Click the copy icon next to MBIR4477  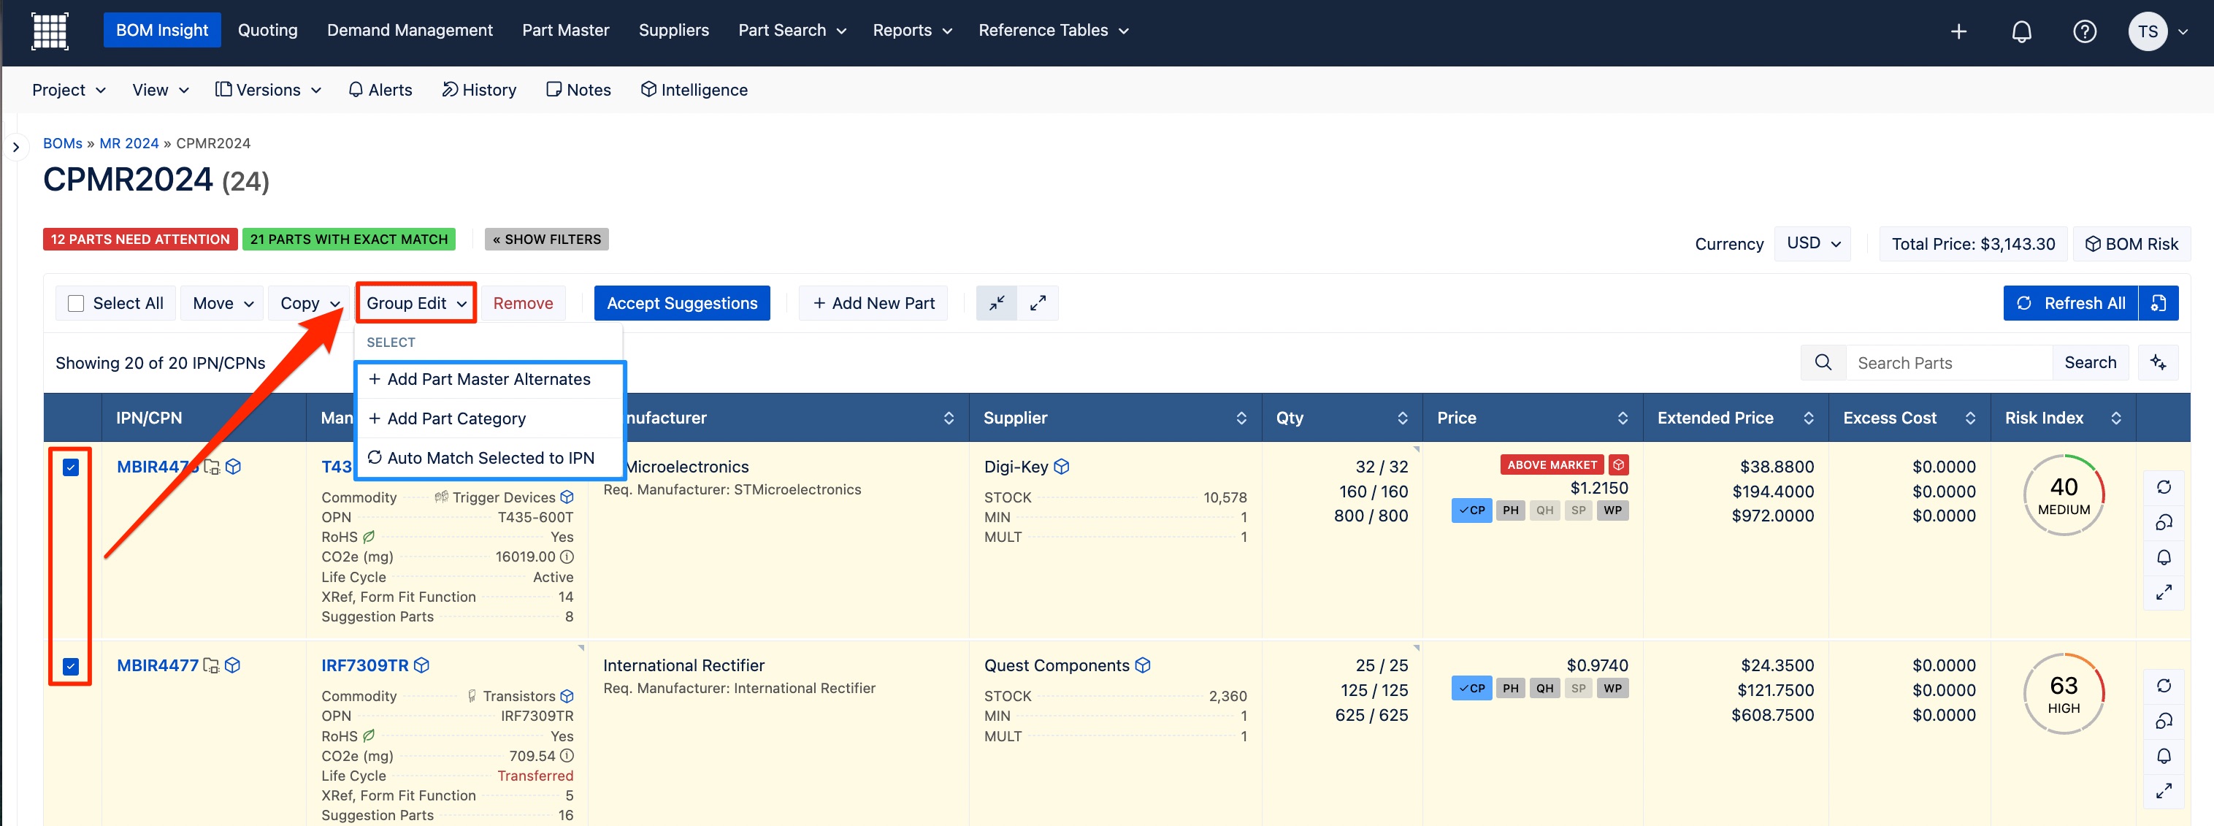click(210, 666)
